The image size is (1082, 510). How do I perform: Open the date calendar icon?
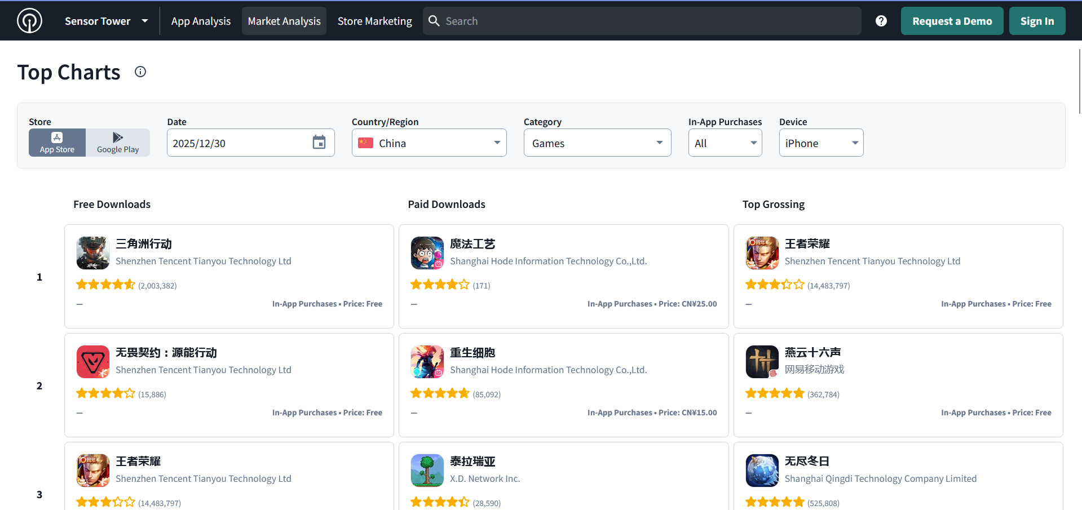319,143
